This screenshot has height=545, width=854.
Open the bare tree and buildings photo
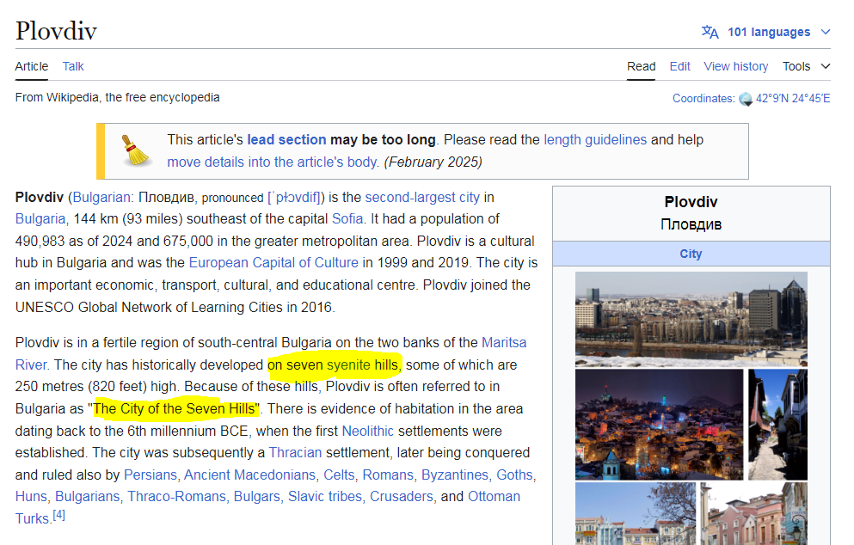[x=636, y=513]
